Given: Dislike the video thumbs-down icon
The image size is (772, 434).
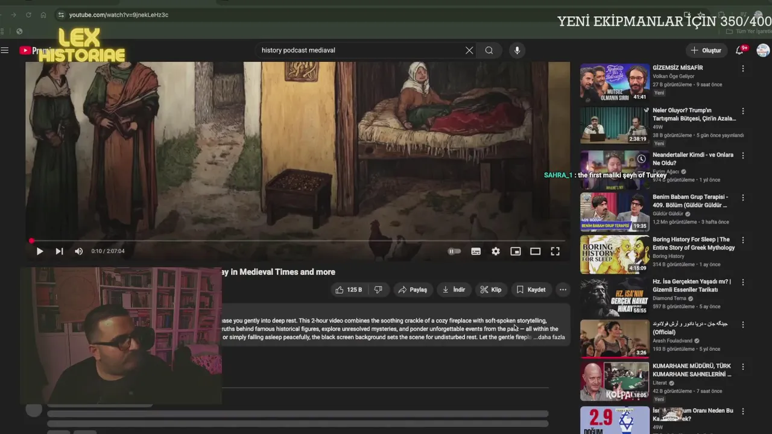Looking at the screenshot, I should (x=378, y=290).
